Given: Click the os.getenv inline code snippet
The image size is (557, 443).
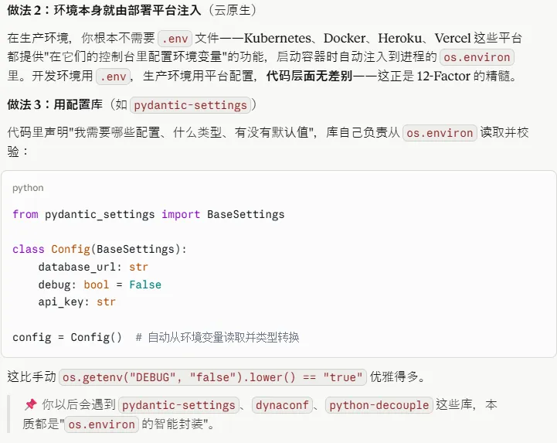Looking at the screenshot, I should (x=212, y=377).
